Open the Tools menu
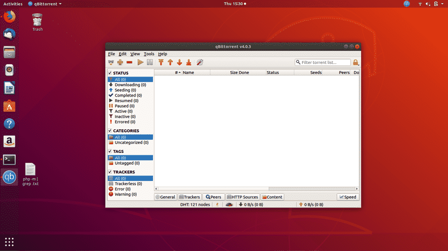The image size is (448, 251). (149, 54)
